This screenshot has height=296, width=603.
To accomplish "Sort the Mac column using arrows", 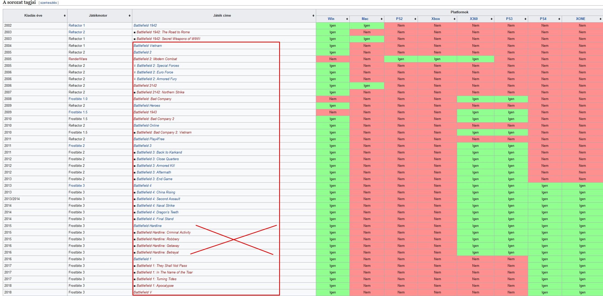I will coord(381,19).
